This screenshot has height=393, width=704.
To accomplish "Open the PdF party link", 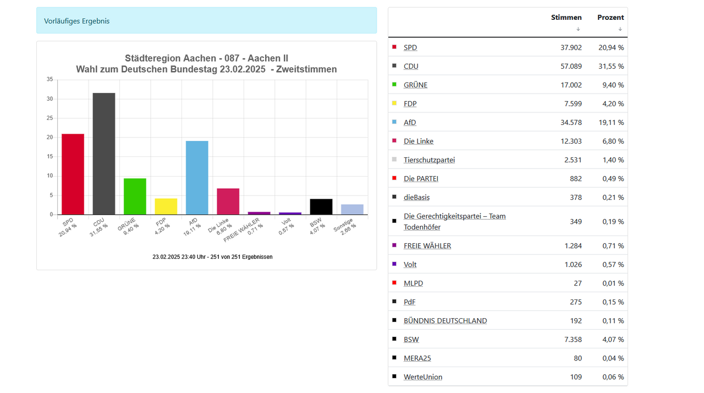I will click(x=409, y=302).
